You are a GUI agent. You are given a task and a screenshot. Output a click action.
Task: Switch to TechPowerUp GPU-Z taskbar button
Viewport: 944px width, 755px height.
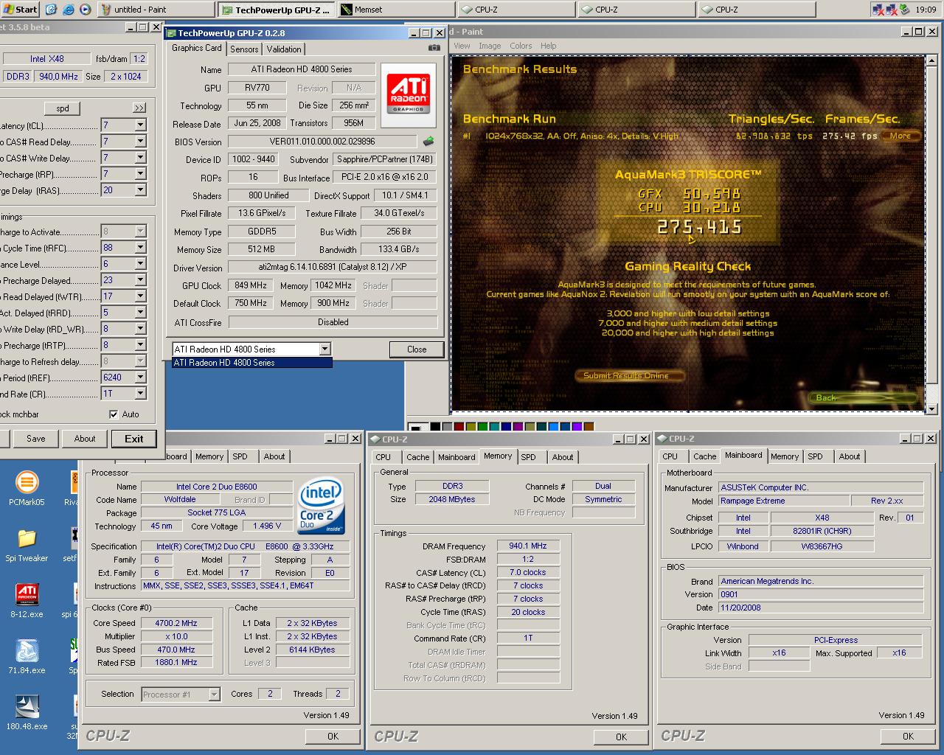pyautogui.click(x=276, y=10)
